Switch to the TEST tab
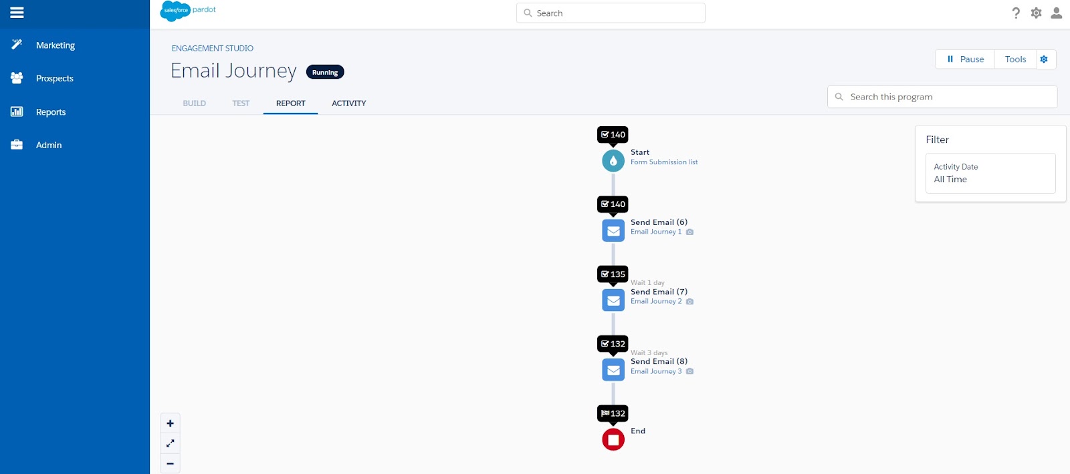This screenshot has height=474, width=1070. pyautogui.click(x=241, y=103)
